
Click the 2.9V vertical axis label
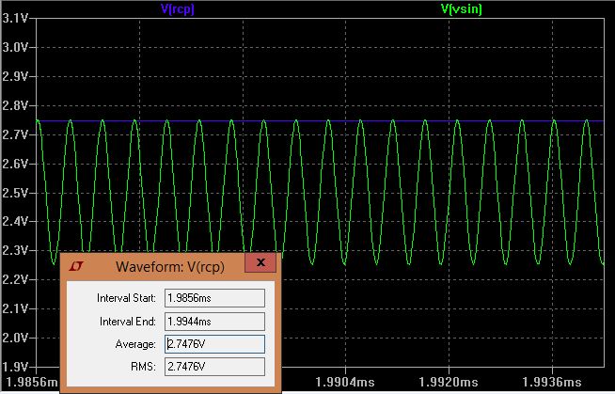[15, 76]
